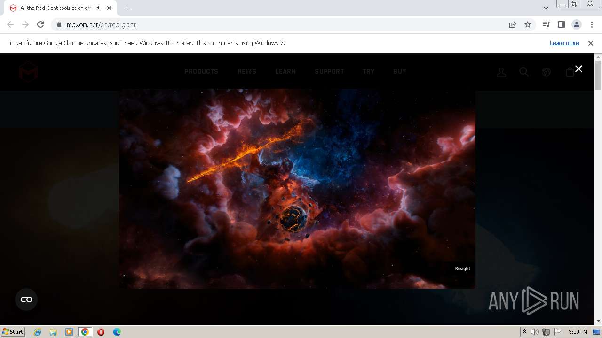This screenshot has height=338, width=602.
Task: Open Chrome profile avatar
Action: [576, 24]
